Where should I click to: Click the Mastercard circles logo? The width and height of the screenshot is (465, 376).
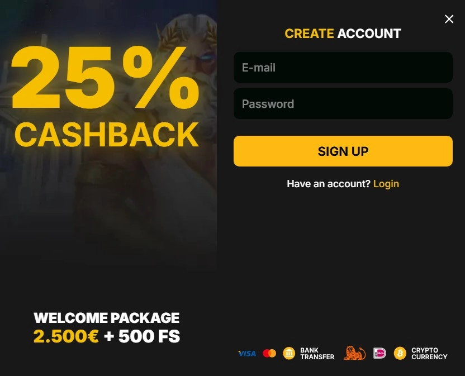tap(269, 354)
